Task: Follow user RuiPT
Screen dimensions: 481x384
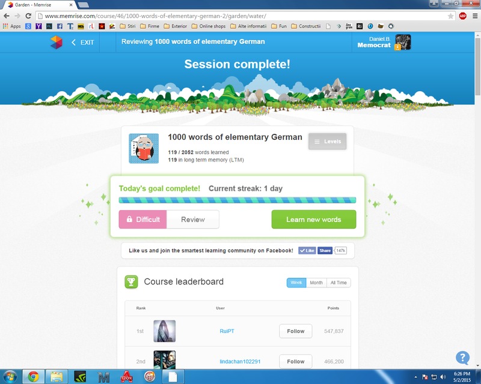Action: (x=295, y=331)
